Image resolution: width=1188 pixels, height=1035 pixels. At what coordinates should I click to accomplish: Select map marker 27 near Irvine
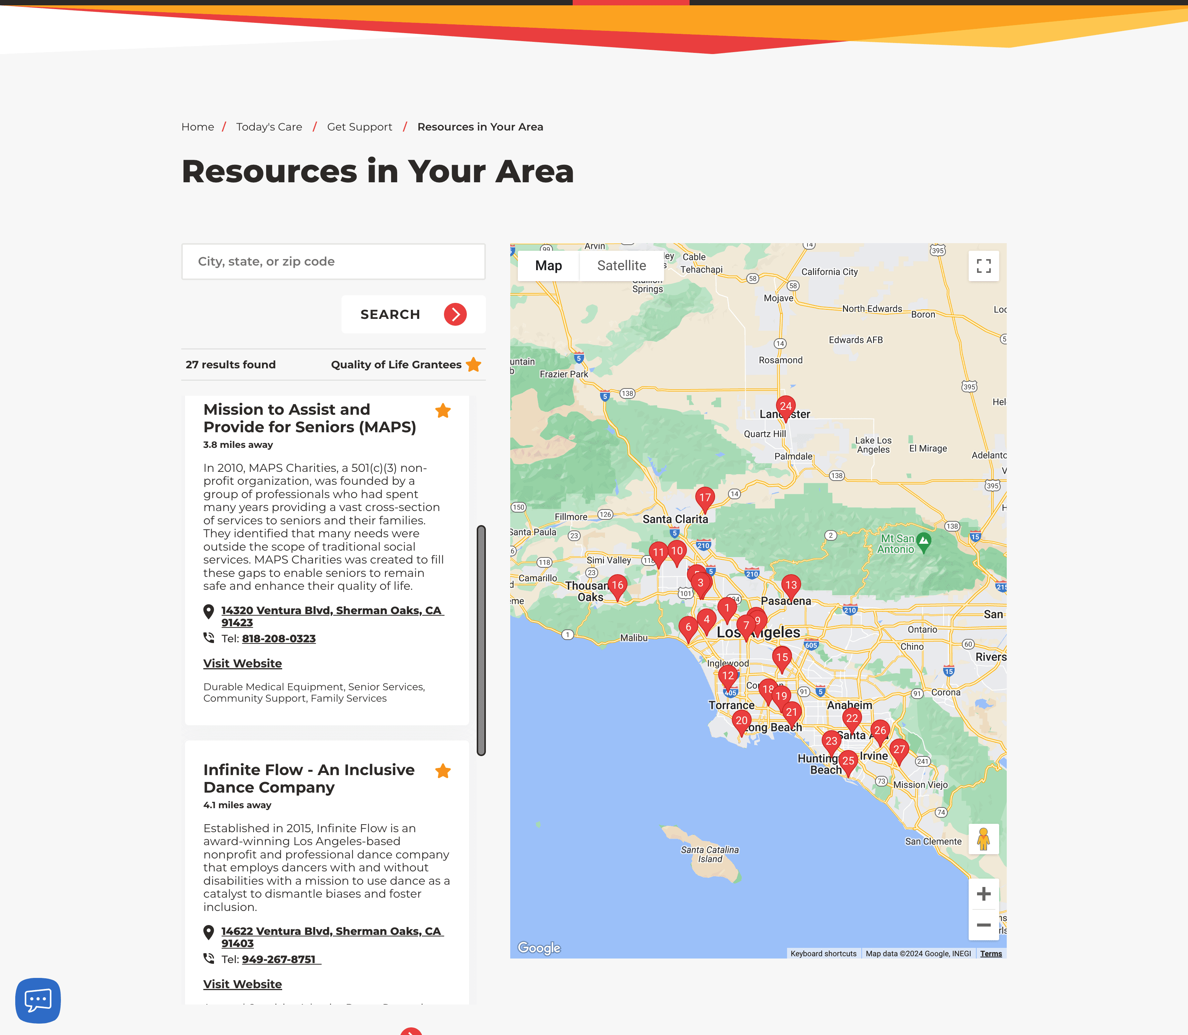[x=899, y=750]
